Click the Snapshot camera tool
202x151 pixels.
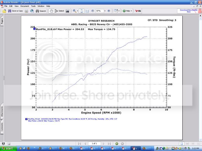(x=68, y=11)
